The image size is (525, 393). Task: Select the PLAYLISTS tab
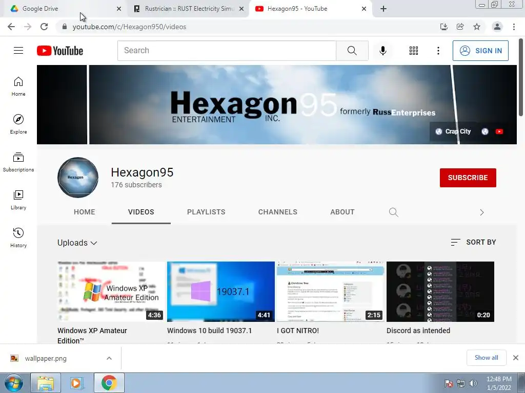(206, 212)
